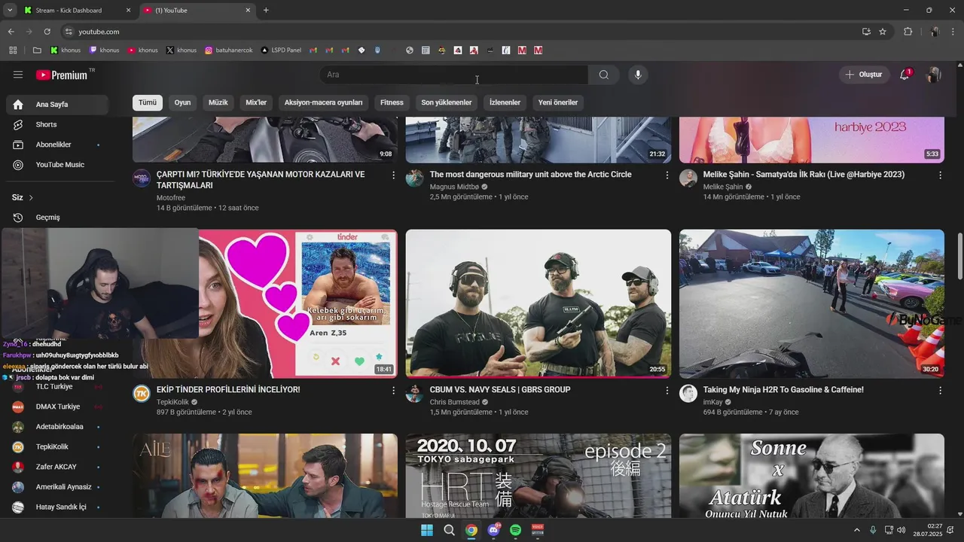
Task: Select the Mix'ler filter chip
Action: pyautogui.click(x=256, y=102)
